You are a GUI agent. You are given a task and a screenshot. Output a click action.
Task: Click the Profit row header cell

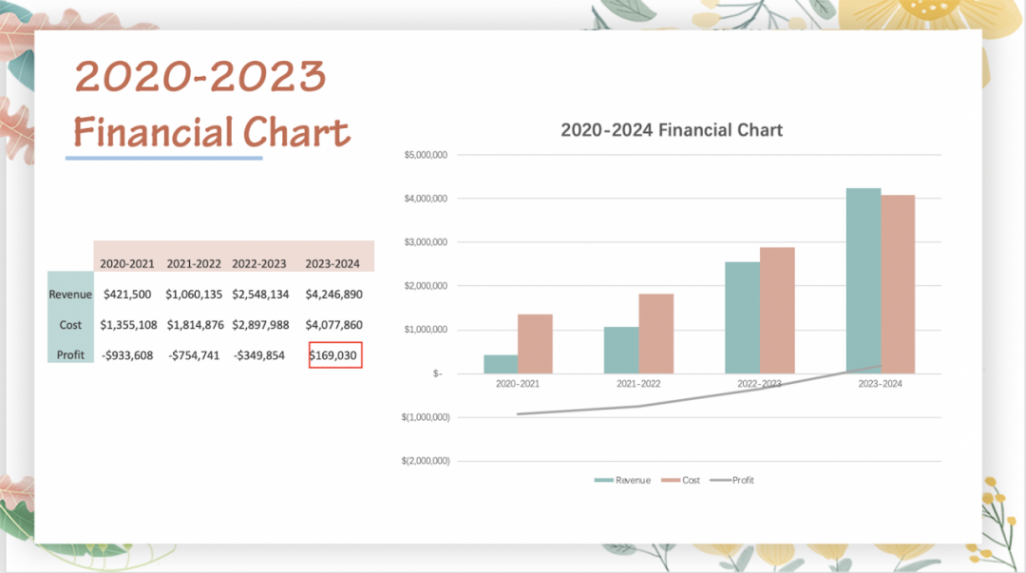[x=70, y=355]
